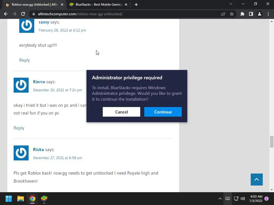Open Kierra's commenter name link

click(39, 82)
